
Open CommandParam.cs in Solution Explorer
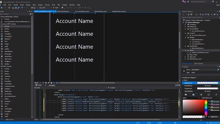click(198, 44)
